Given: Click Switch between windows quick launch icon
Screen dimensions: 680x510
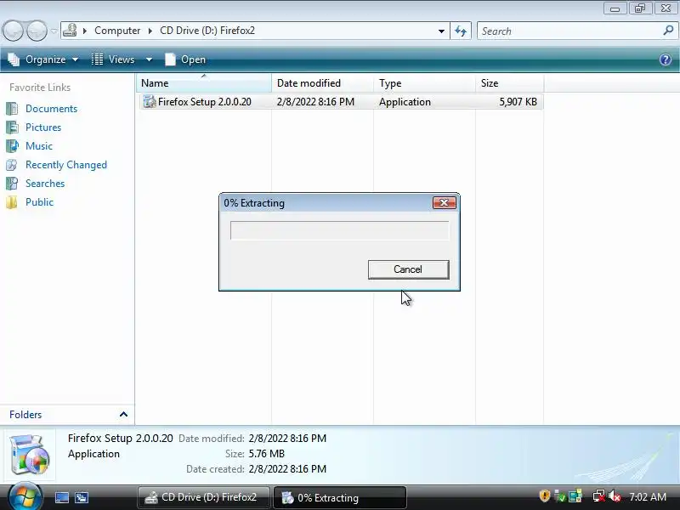Looking at the screenshot, I should click(x=82, y=497).
